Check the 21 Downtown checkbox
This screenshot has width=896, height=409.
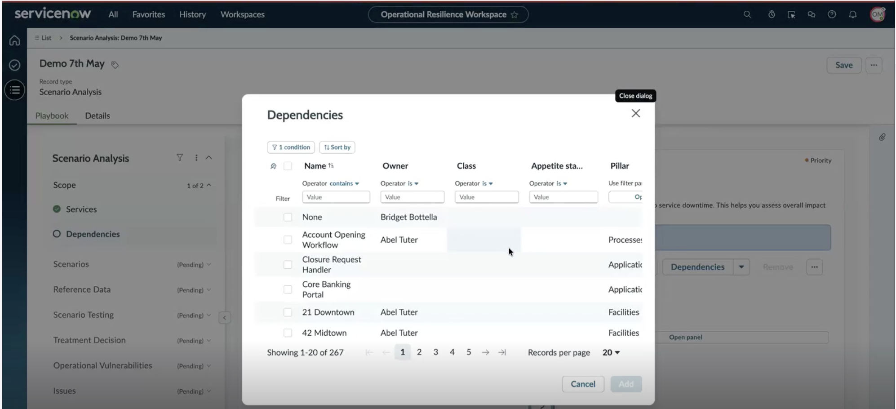(288, 312)
